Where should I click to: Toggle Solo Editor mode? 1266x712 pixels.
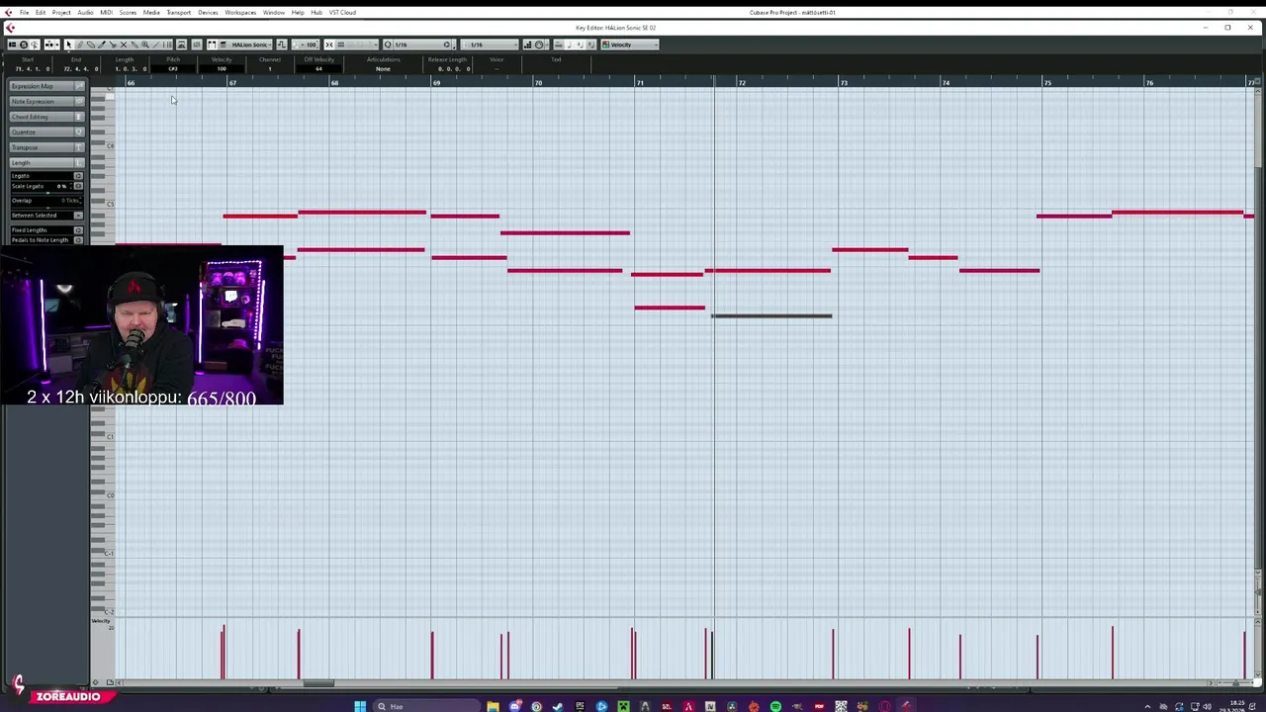coord(24,44)
